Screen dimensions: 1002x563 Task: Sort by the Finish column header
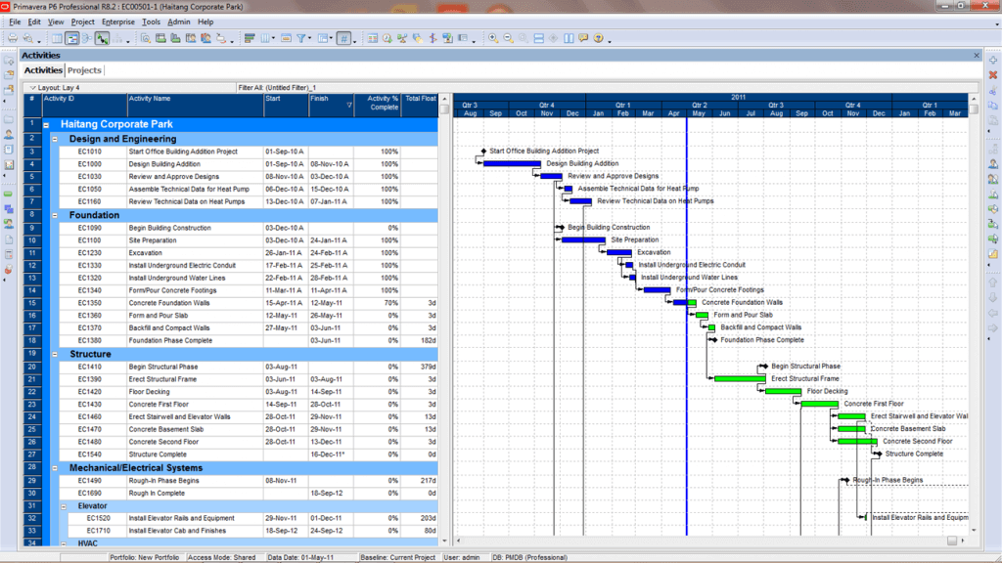click(x=331, y=106)
